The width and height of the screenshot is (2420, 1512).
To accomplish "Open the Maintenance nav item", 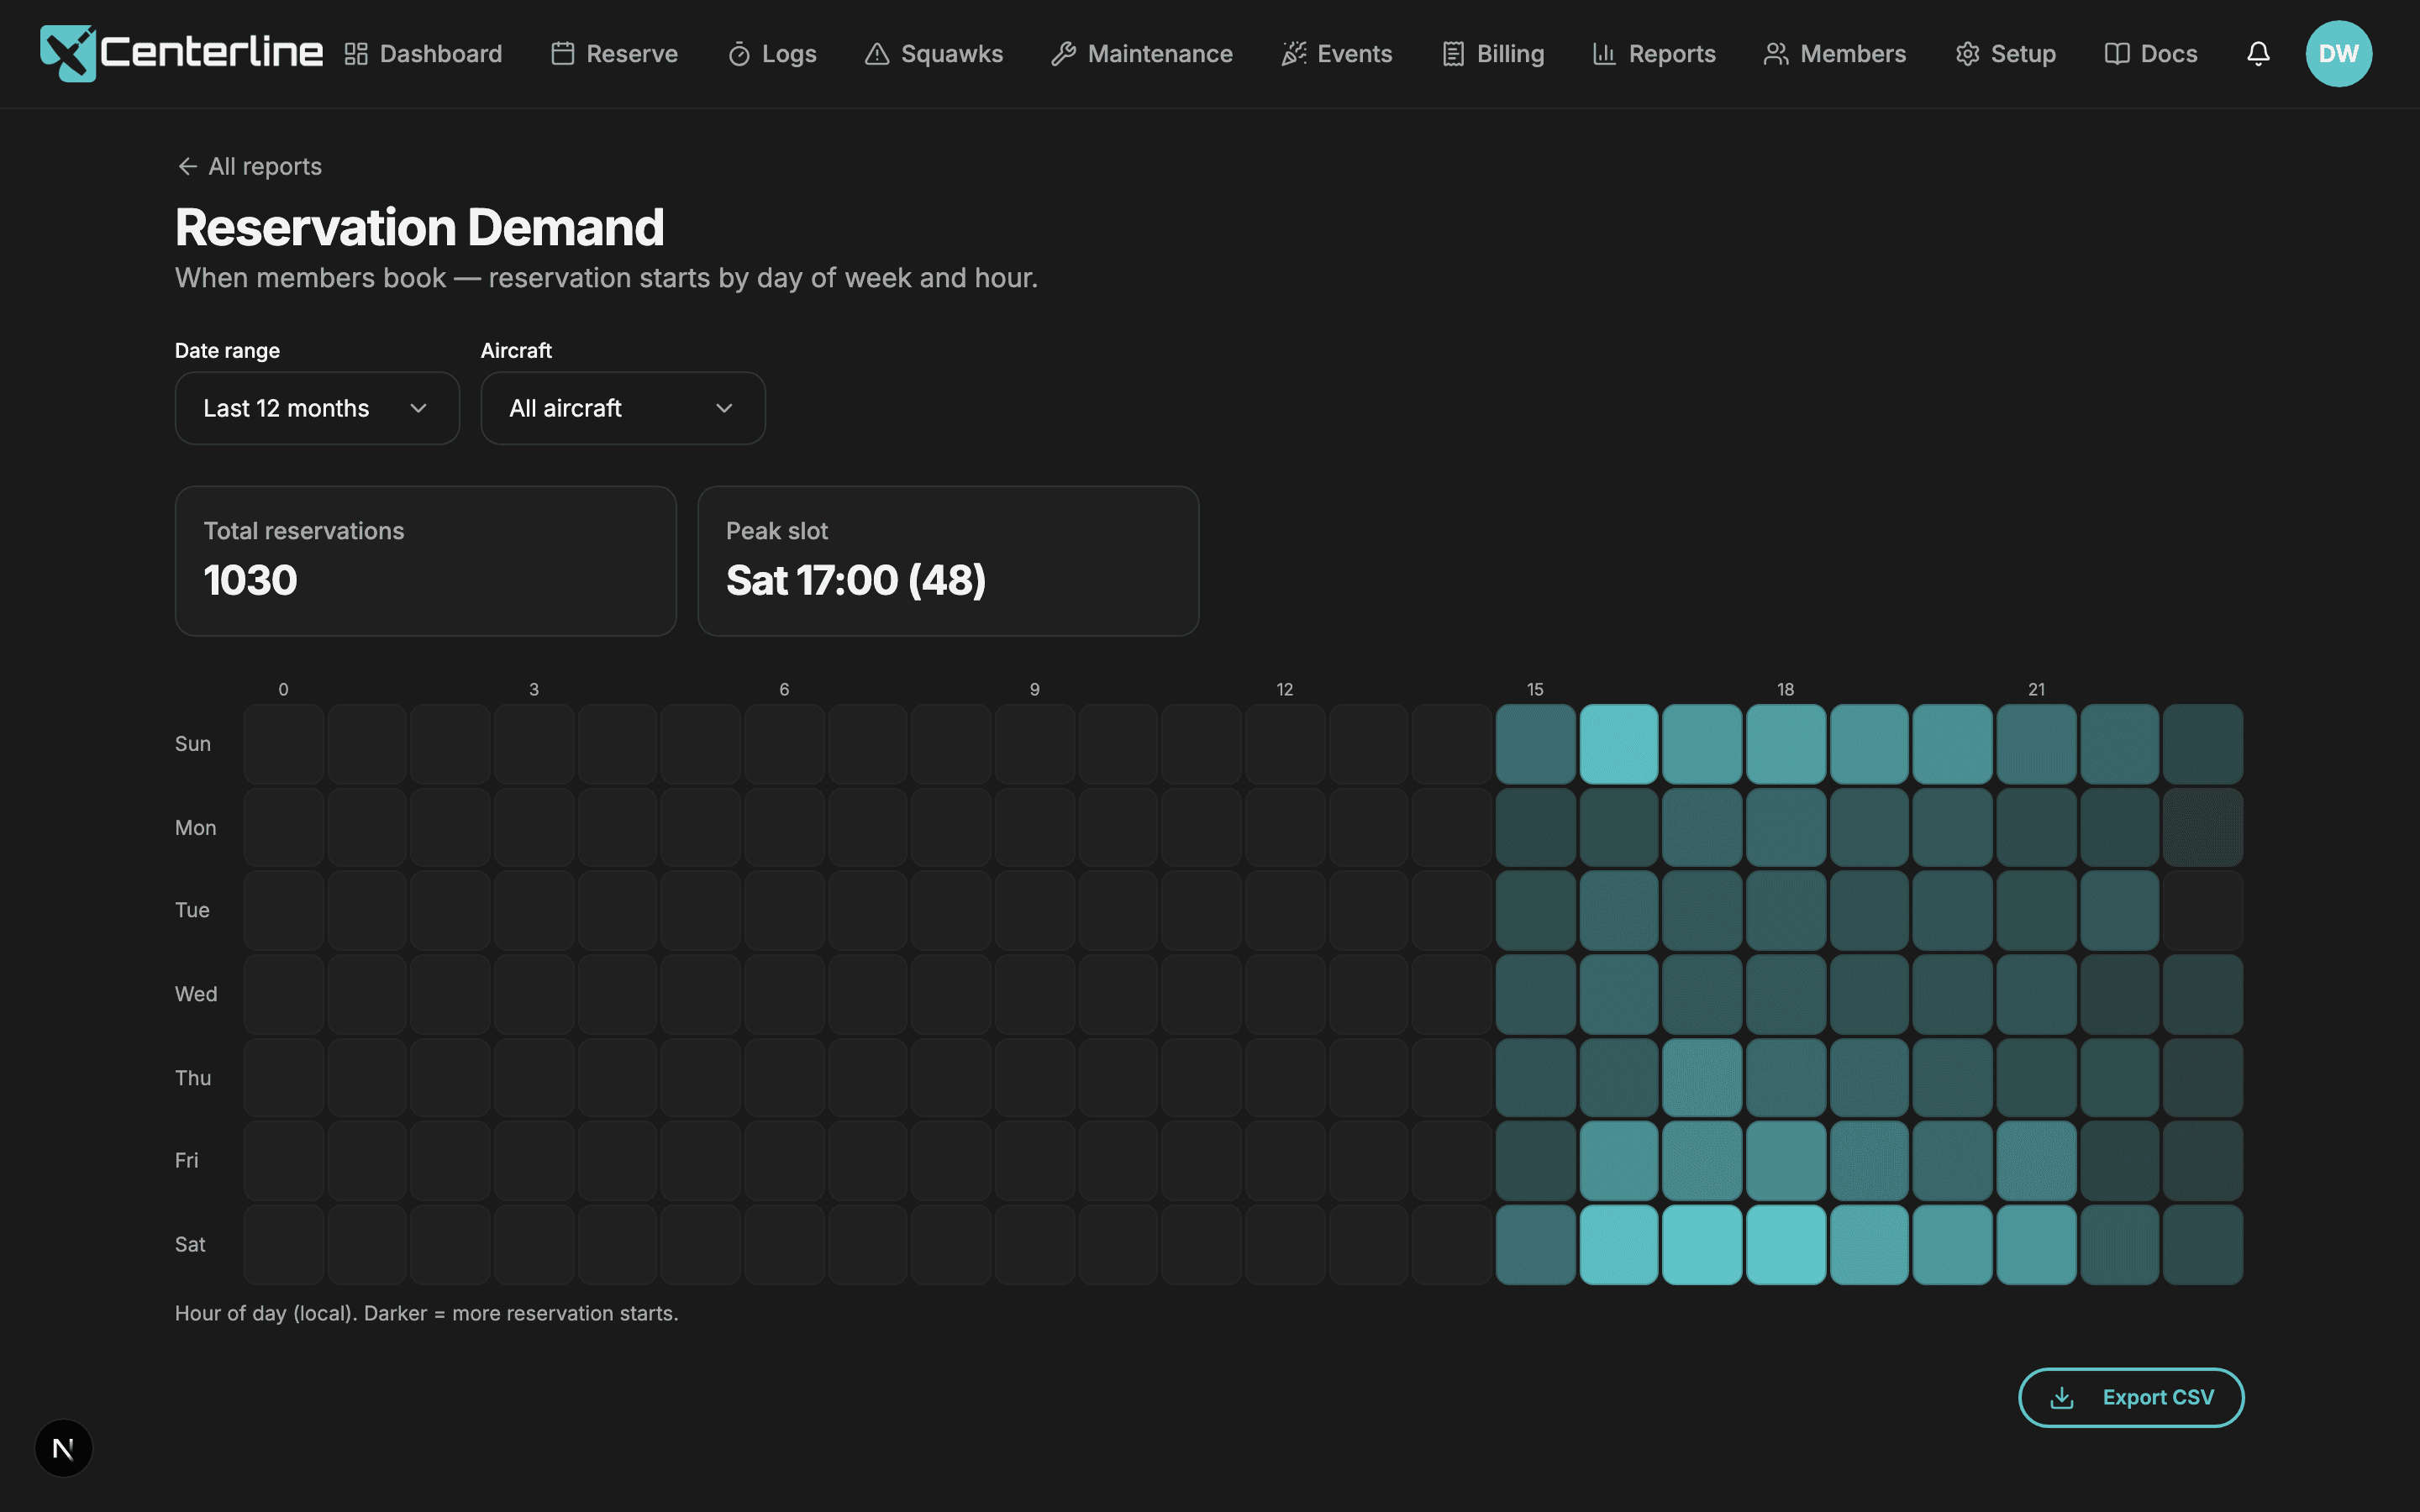I will [x=1142, y=54].
